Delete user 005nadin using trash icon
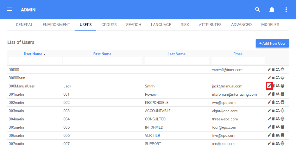296x147 pixels. click(x=274, y=127)
